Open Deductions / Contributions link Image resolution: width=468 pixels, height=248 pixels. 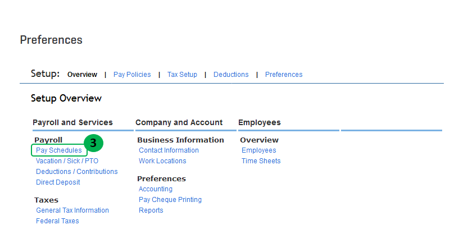click(x=77, y=172)
